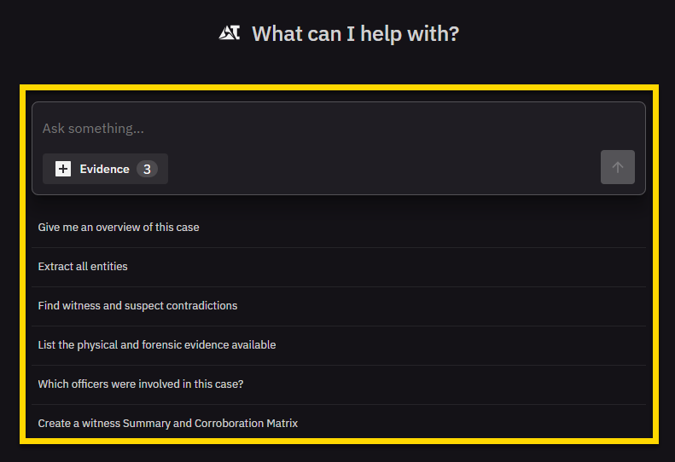The image size is (675, 462).
Task: Open the Evidence attachment button
Action: pos(105,169)
